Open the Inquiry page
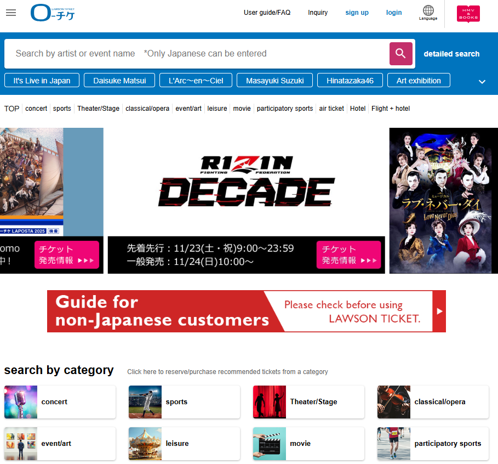This screenshot has width=498, height=464. tap(318, 13)
